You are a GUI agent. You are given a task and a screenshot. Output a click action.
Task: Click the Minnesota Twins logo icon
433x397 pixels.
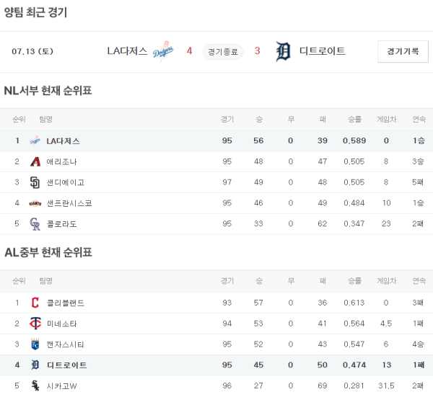[35, 324]
